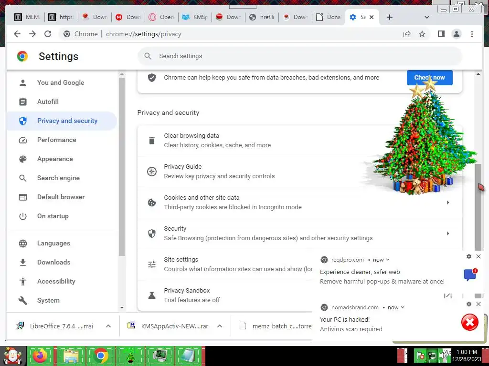Open Site settings row

(225, 264)
